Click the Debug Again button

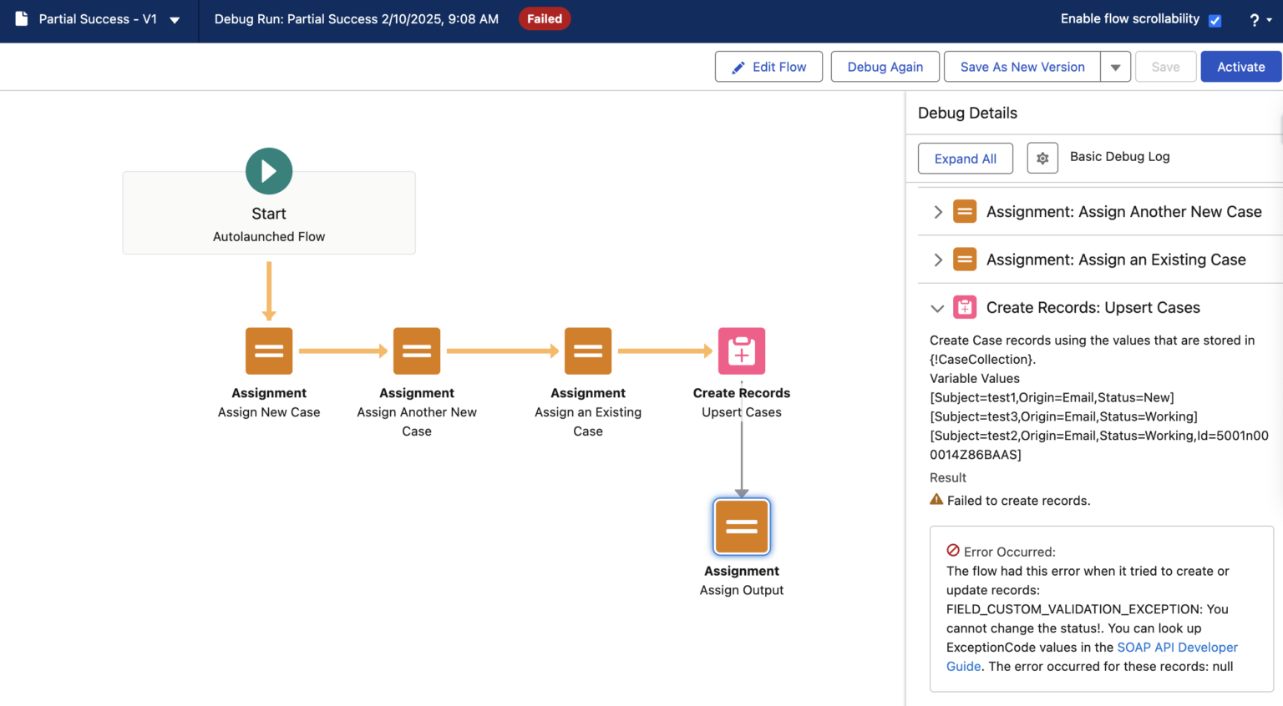point(885,66)
